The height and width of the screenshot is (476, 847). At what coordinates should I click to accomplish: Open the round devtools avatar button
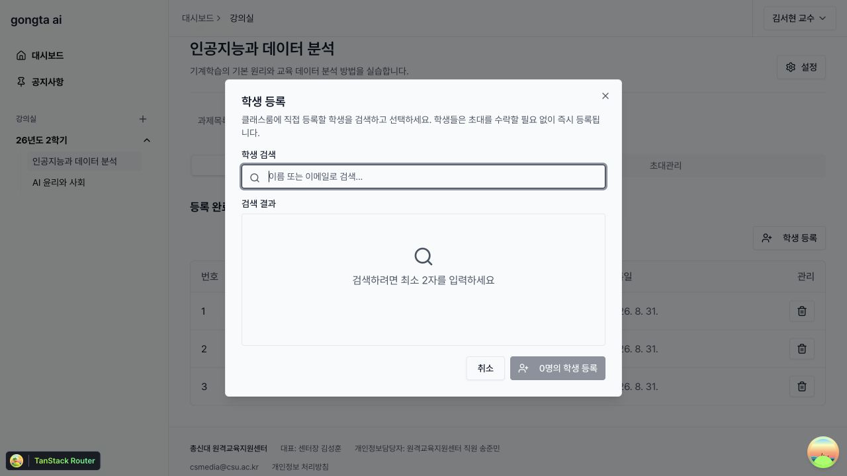tap(823, 452)
